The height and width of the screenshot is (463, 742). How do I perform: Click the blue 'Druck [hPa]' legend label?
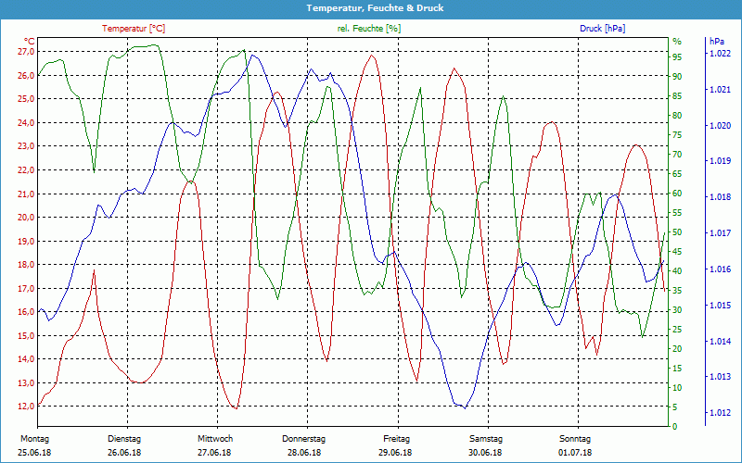tap(602, 29)
